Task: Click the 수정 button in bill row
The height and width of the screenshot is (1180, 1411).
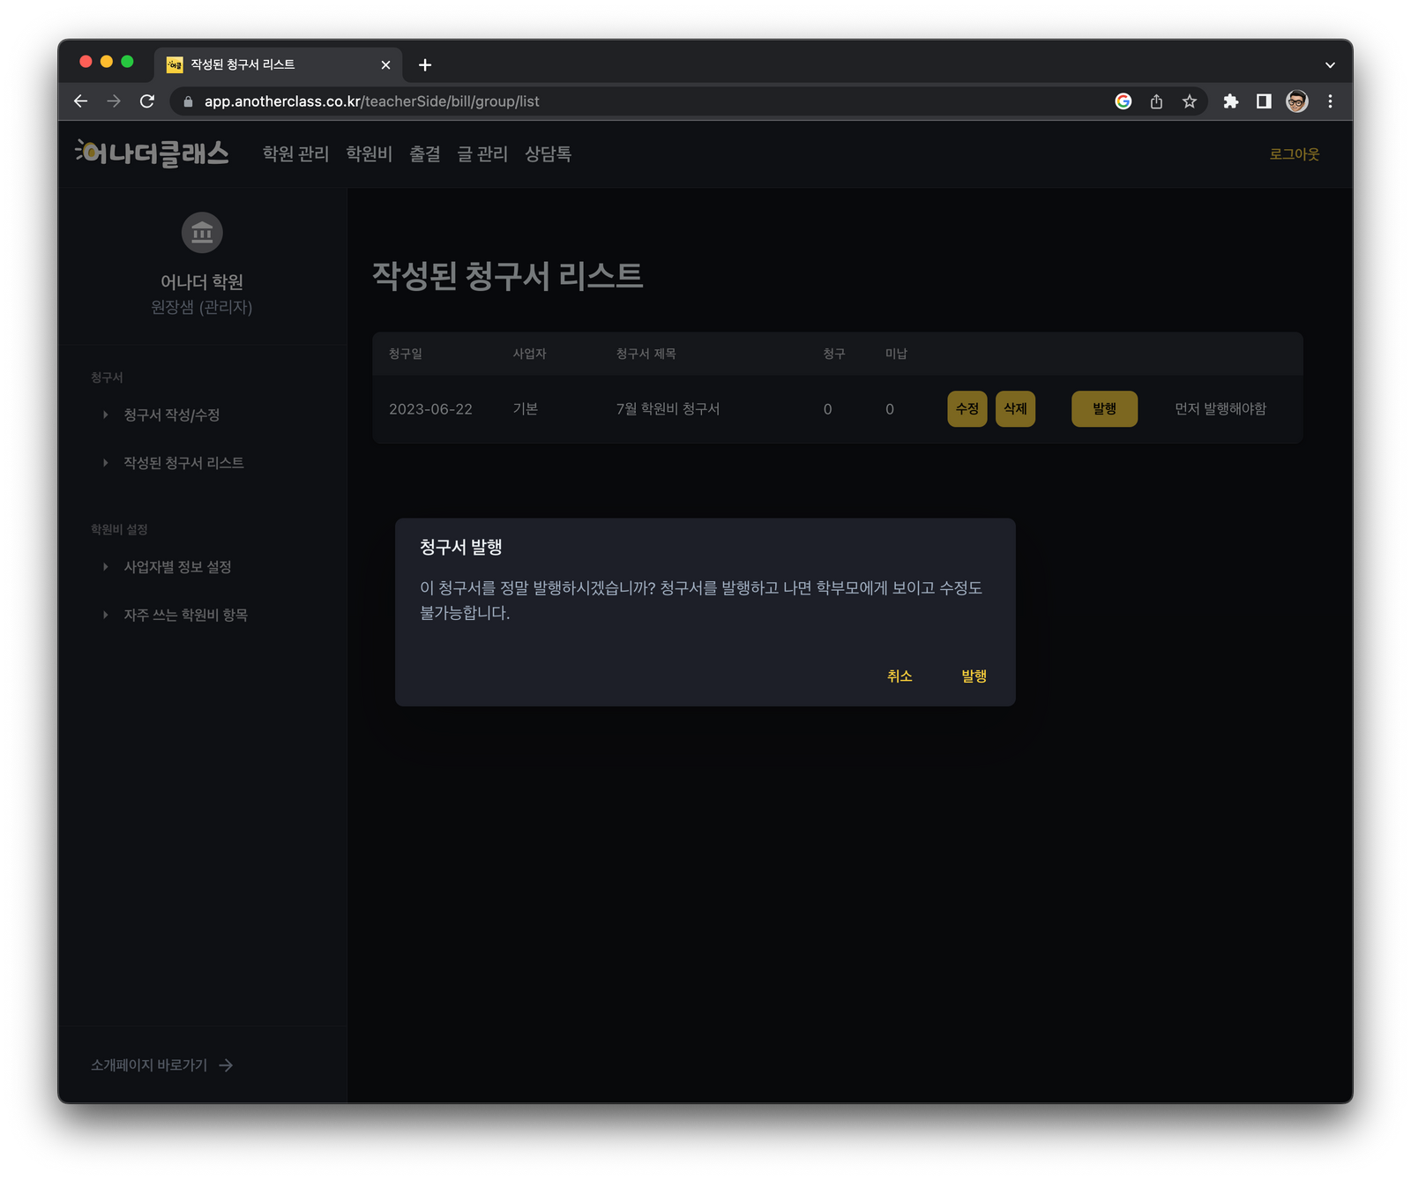Action: [x=967, y=409]
